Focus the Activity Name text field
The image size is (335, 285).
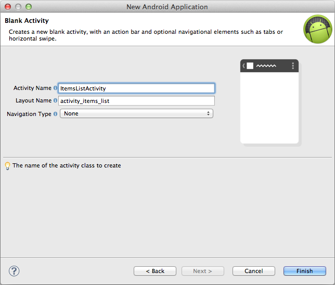pos(136,88)
